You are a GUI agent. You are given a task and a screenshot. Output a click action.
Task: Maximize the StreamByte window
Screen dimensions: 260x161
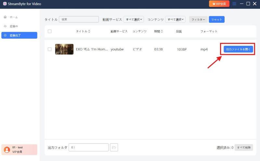(x=248, y=4)
